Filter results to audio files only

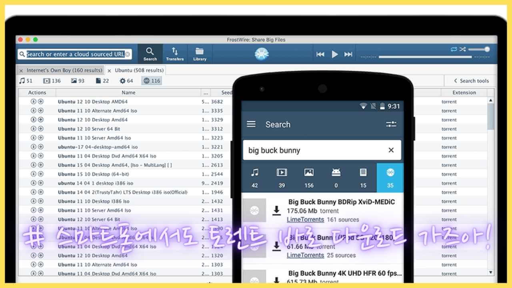[26, 80]
